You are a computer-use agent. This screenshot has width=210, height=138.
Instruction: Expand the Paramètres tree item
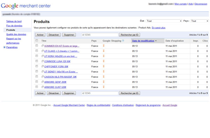tap(5, 47)
